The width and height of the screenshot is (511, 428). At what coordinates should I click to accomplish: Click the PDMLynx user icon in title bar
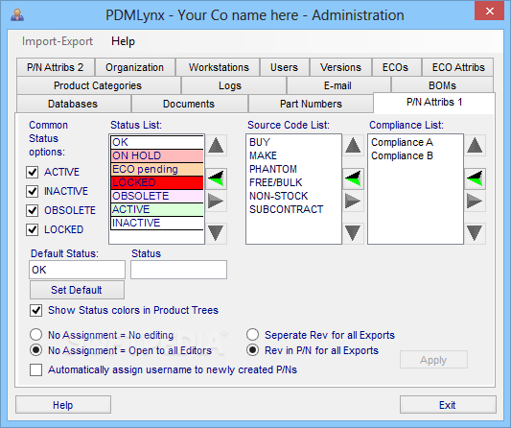17,15
